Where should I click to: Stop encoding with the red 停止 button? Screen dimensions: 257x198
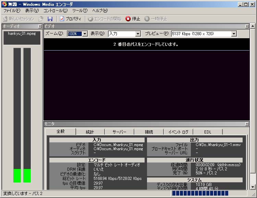click(x=133, y=19)
